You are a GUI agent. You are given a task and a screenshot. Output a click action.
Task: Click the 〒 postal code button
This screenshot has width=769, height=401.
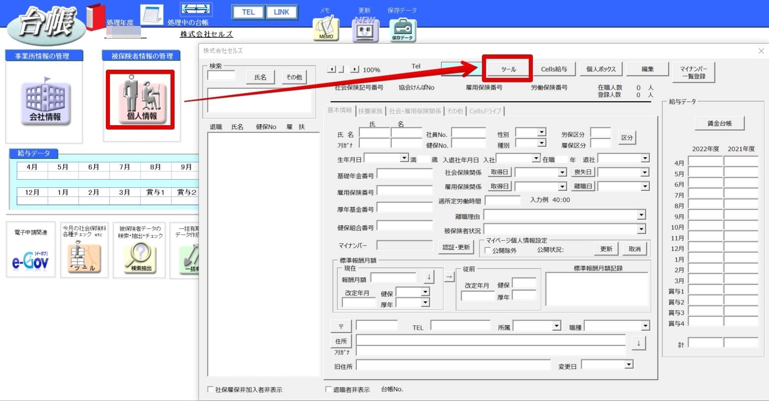pos(341,326)
